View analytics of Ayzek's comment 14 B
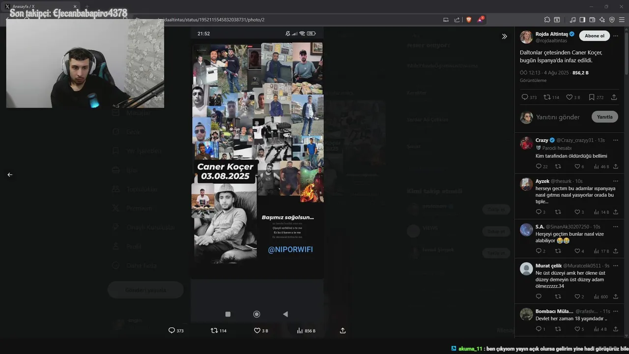Viewport: 629px width, 354px height. click(x=601, y=212)
